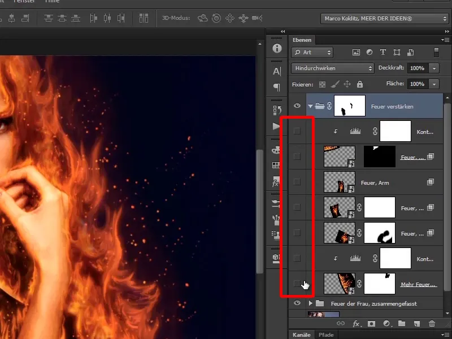The height and width of the screenshot is (339, 452).
Task: Open the Deckkraft opacity slider arrow
Action: click(x=434, y=68)
